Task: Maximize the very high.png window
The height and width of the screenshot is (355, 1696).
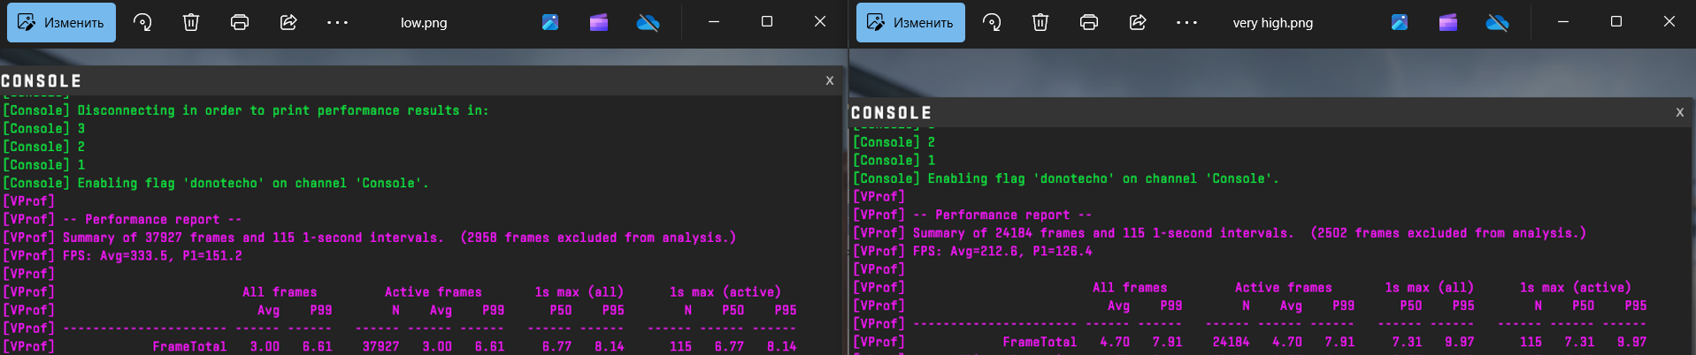Action: [1616, 22]
